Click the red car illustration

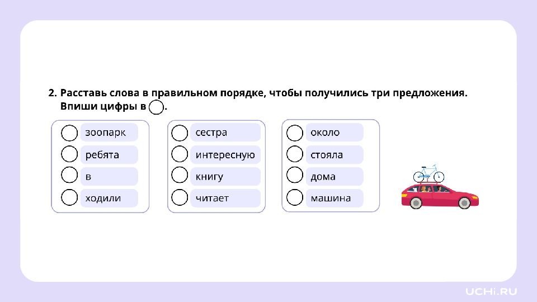[440, 196]
